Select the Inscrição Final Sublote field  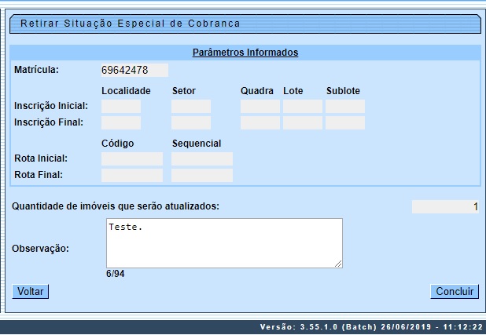click(x=345, y=122)
